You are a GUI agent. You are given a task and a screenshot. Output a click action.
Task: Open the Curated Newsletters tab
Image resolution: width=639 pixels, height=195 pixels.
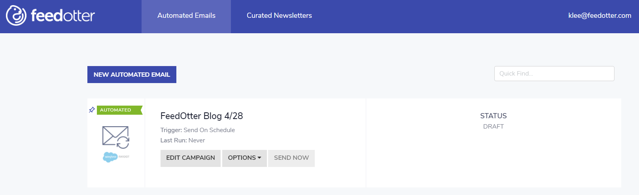[279, 16]
